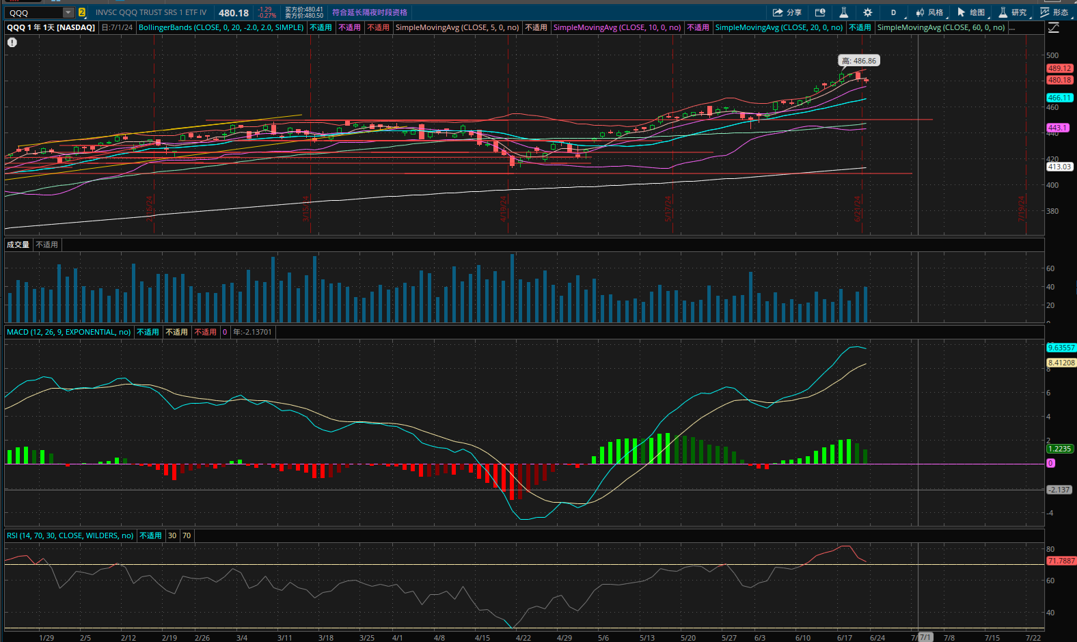Expand the QQQ symbol dropdown arrow
The height and width of the screenshot is (642, 1077).
pyautogui.click(x=68, y=12)
